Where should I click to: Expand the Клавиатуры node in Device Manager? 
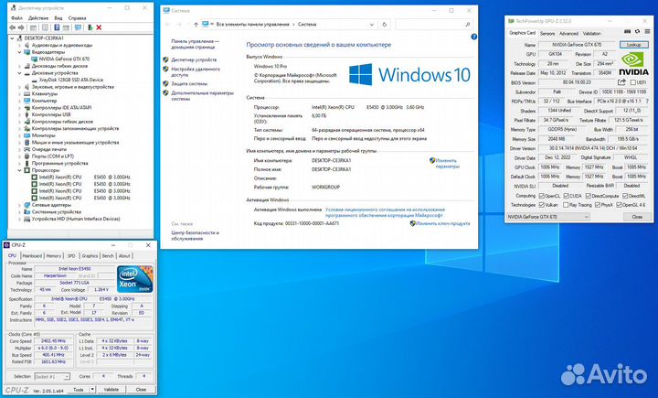point(19,93)
